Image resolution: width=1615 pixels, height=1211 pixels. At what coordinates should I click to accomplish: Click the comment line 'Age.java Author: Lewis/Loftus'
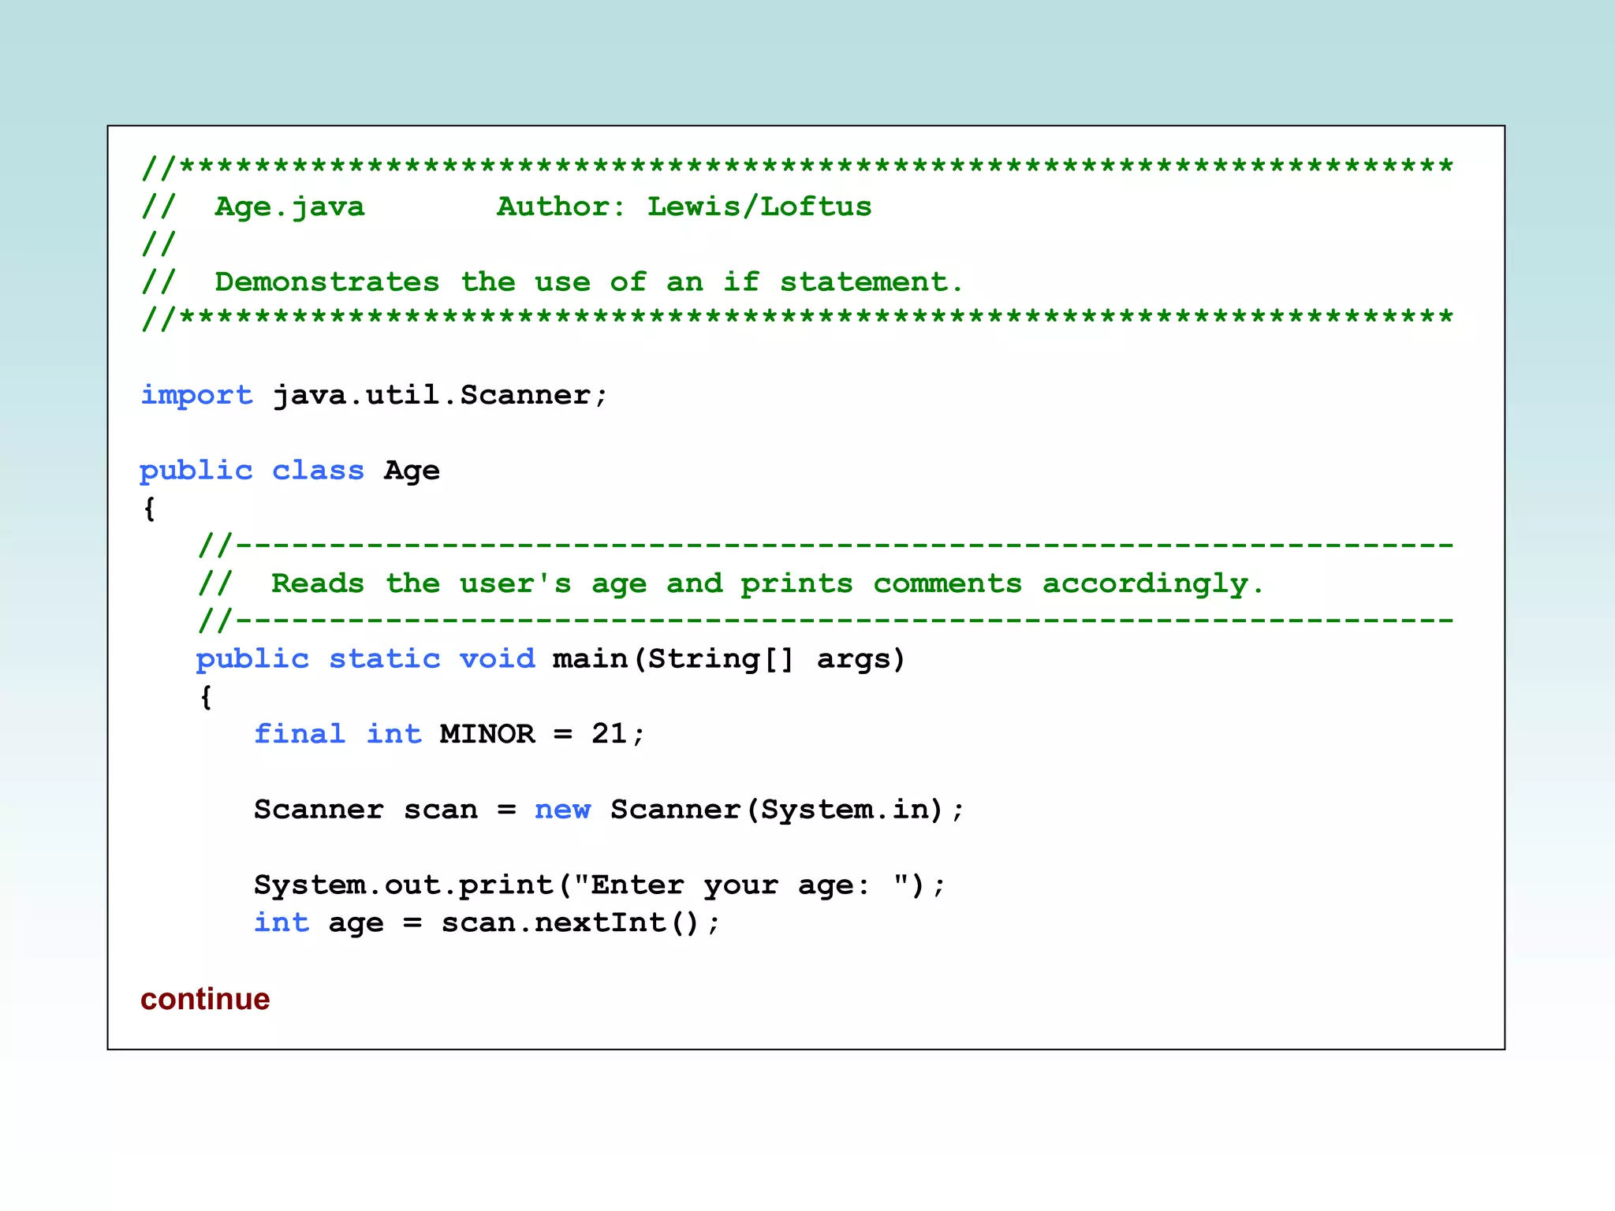tap(506, 207)
